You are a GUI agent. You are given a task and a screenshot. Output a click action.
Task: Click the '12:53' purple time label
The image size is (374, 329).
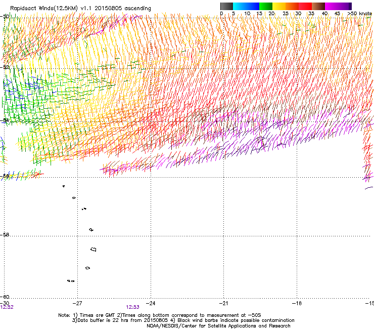[132, 307]
